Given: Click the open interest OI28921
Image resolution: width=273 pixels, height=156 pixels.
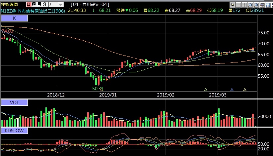Looking at the screenshot, I should click(255, 11).
